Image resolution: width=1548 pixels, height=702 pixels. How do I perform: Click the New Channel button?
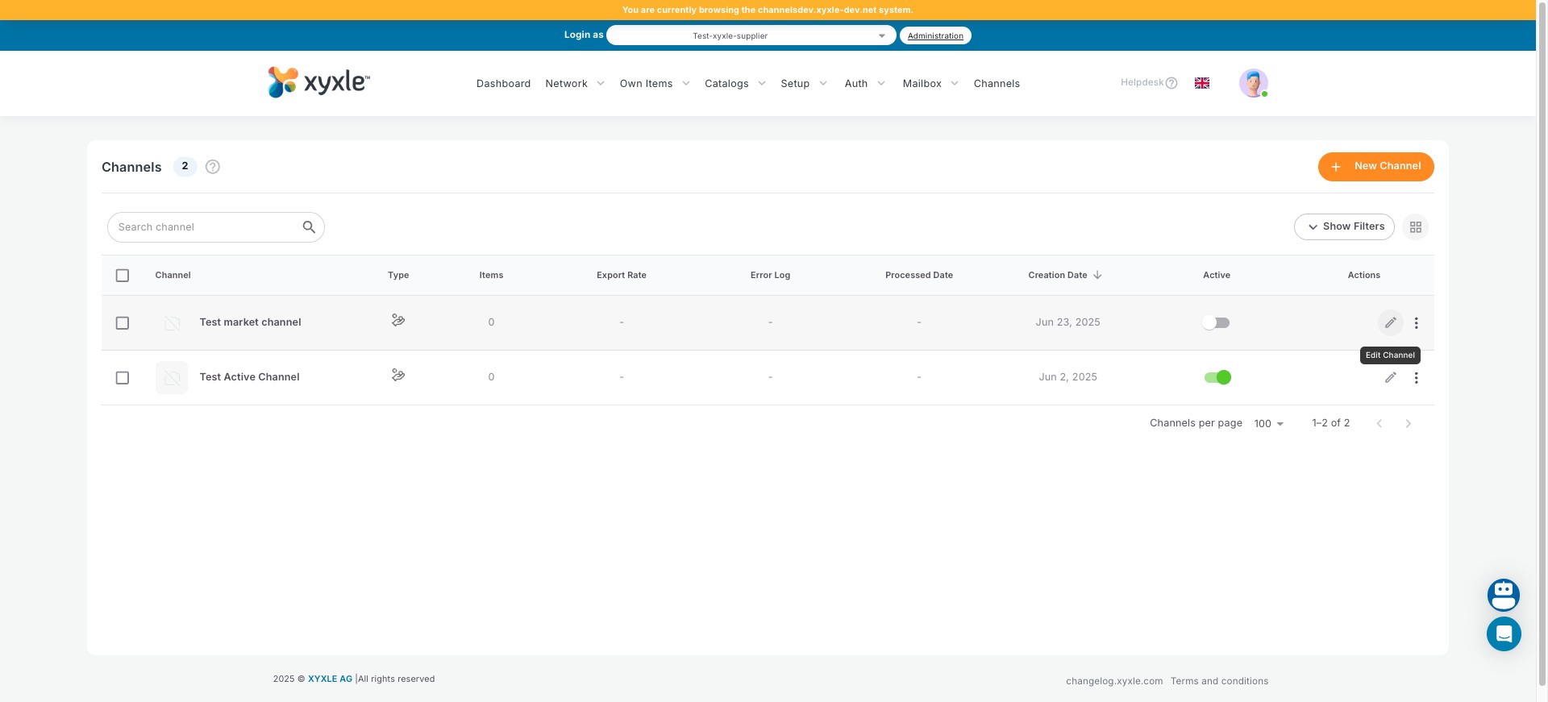pos(1375,167)
